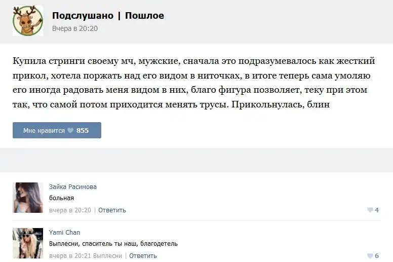Screen dimensions: 393x262
Task: Open the Подслушано | Пошлое group page
Action: coord(108,16)
